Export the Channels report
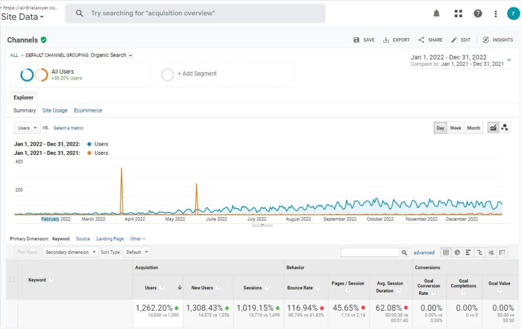Viewport: 522px width, 329px height. (396, 40)
